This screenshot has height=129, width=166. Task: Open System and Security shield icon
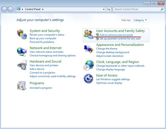pos(22,34)
